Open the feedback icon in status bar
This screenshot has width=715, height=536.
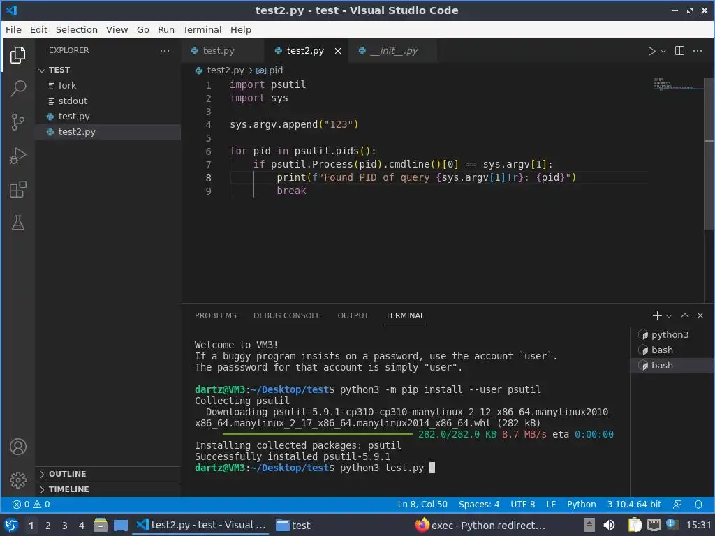tap(677, 505)
